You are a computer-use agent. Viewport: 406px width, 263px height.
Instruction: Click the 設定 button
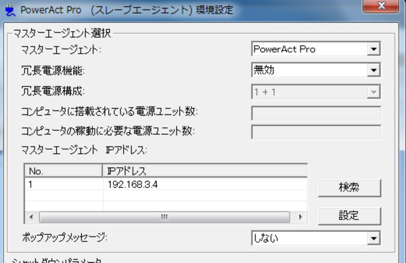point(349,216)
